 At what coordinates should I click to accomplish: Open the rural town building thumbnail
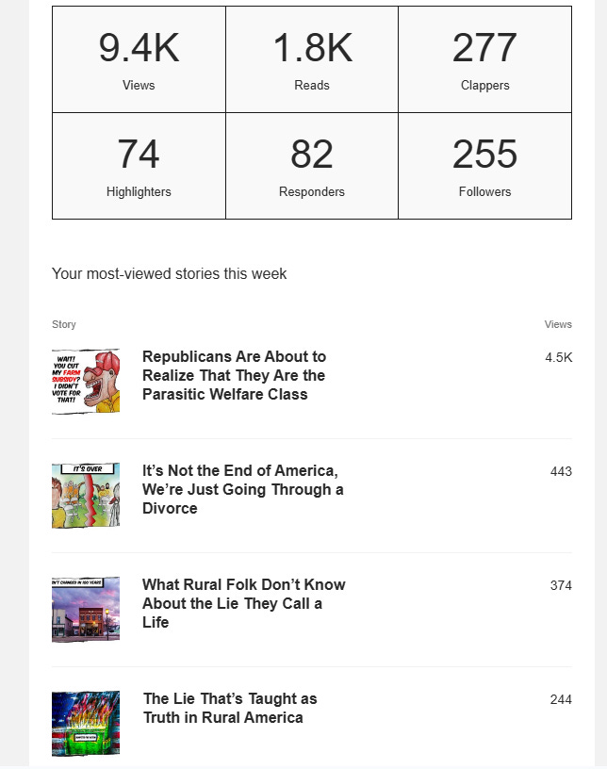(x=86, y=610)
